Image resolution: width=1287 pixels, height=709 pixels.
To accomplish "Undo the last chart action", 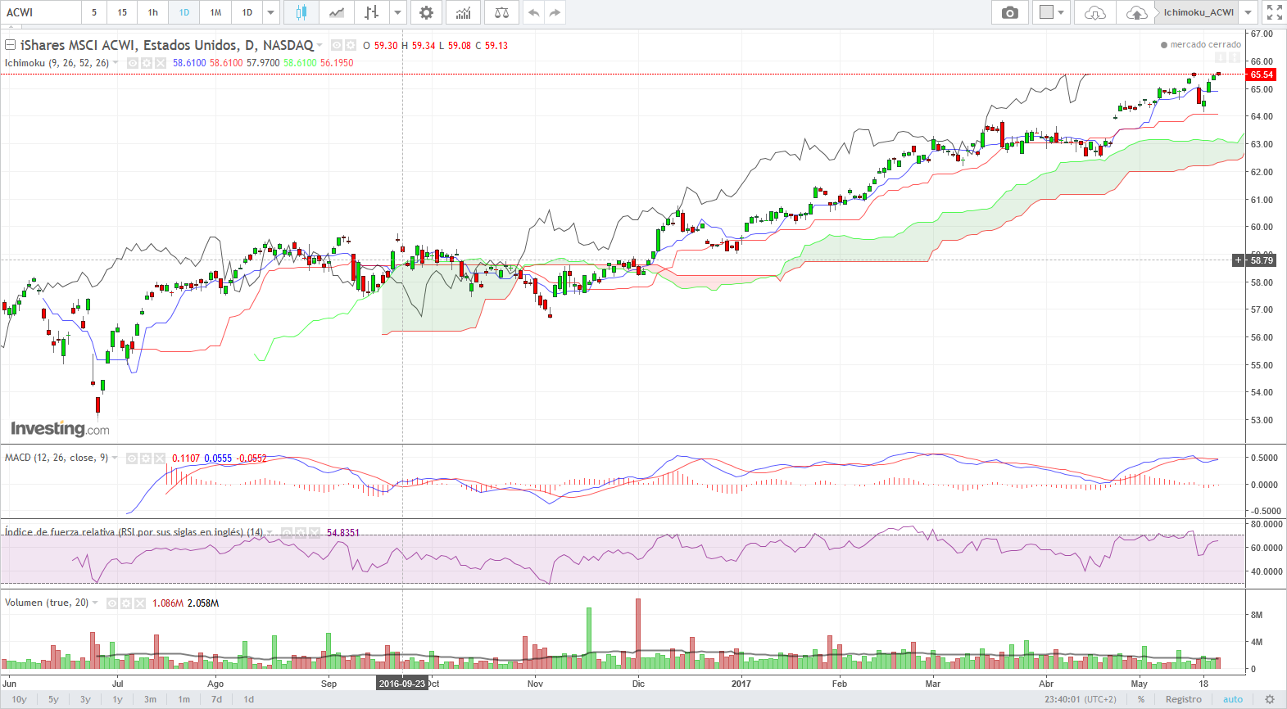I will pos(533,12).
